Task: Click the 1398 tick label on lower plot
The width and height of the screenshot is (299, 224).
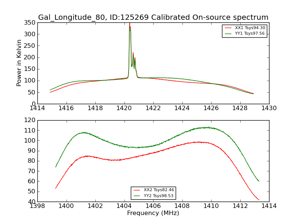Action: pyautogui.click(x=37, y=206)
